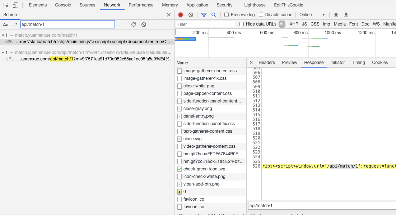This screenshot has height=215, width=396.
Task: Filter requests by Font type
Action: [353, 24]
